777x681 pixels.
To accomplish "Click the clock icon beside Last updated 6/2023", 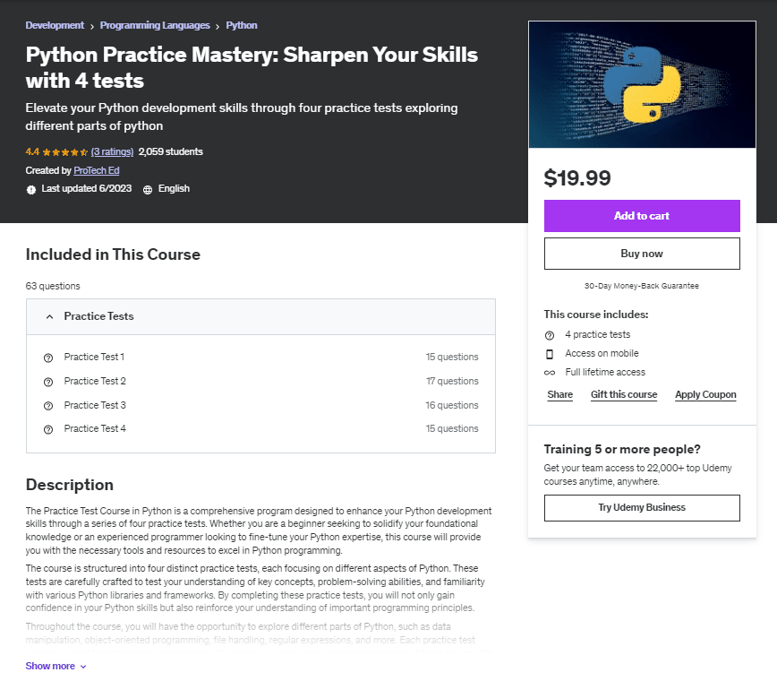I will pyautogui.click(x=30, y=188).
